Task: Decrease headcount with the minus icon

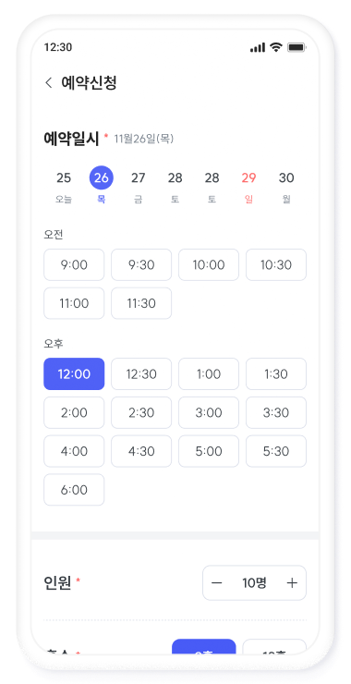Action: 217,583
